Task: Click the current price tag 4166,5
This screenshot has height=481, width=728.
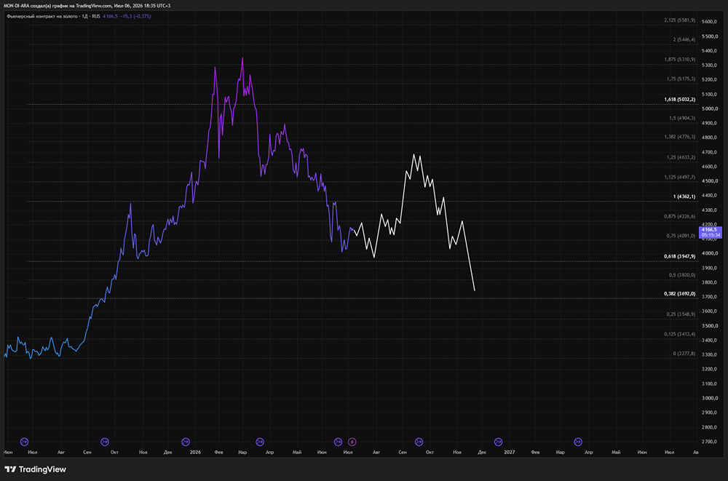Action: [x=710, y=232]
